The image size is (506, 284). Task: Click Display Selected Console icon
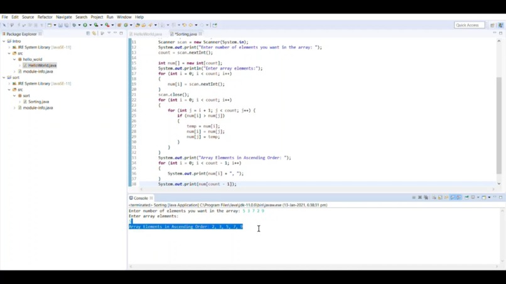tap(473, 197)
